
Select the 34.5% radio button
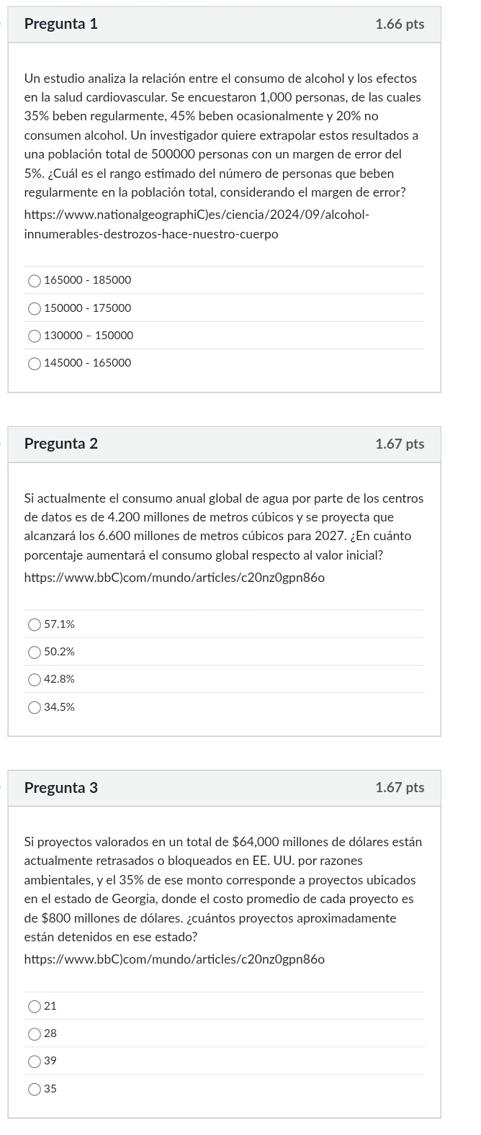pyautogui.click(x=35, y=707)
